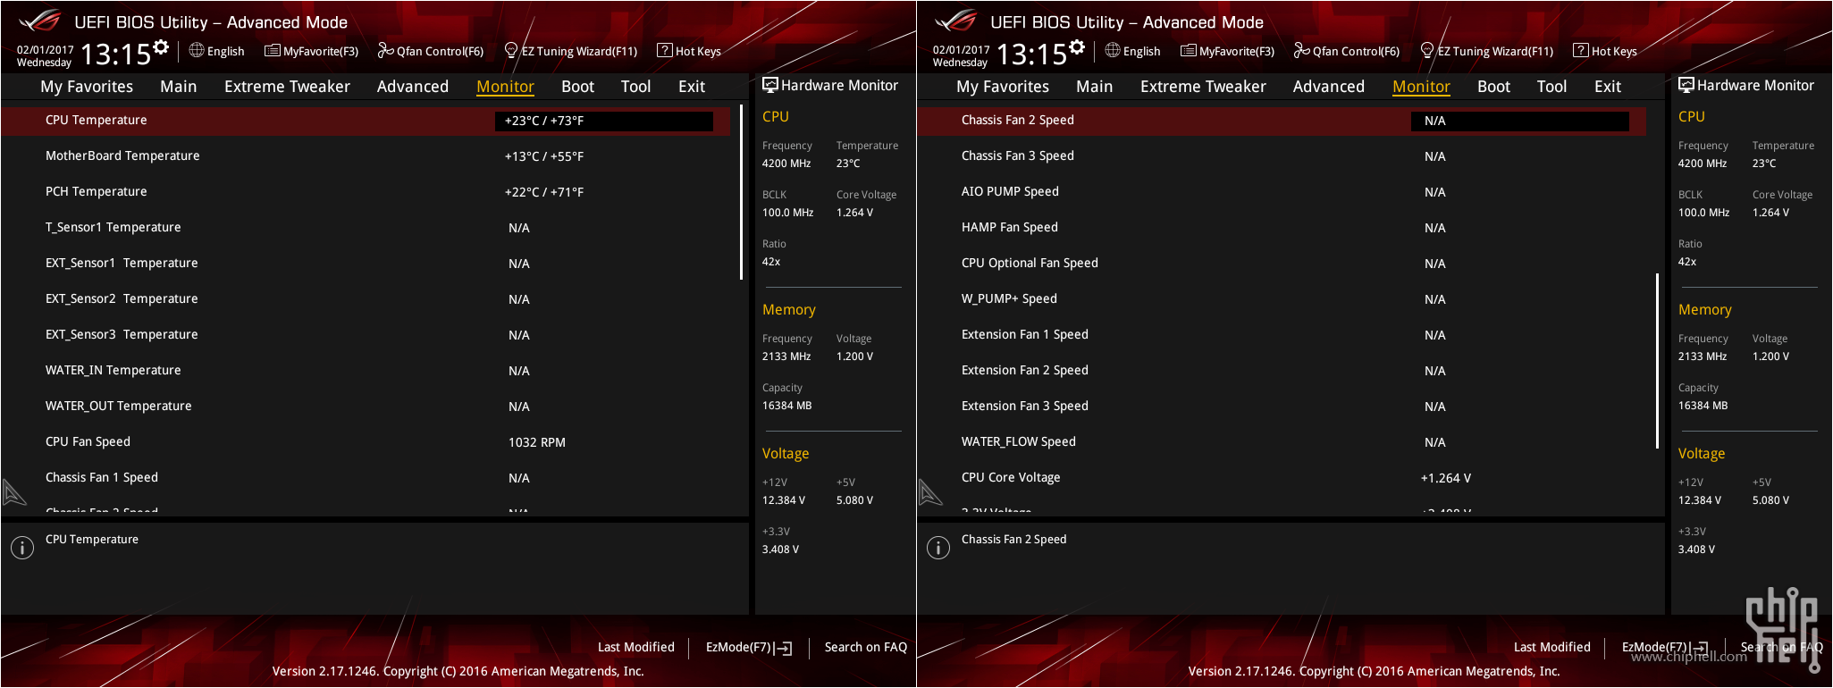This screenshot has width=1833, height=688.
Task: Launch EZ Tuning Wizard(F11) in right window
Action: 1487,51
